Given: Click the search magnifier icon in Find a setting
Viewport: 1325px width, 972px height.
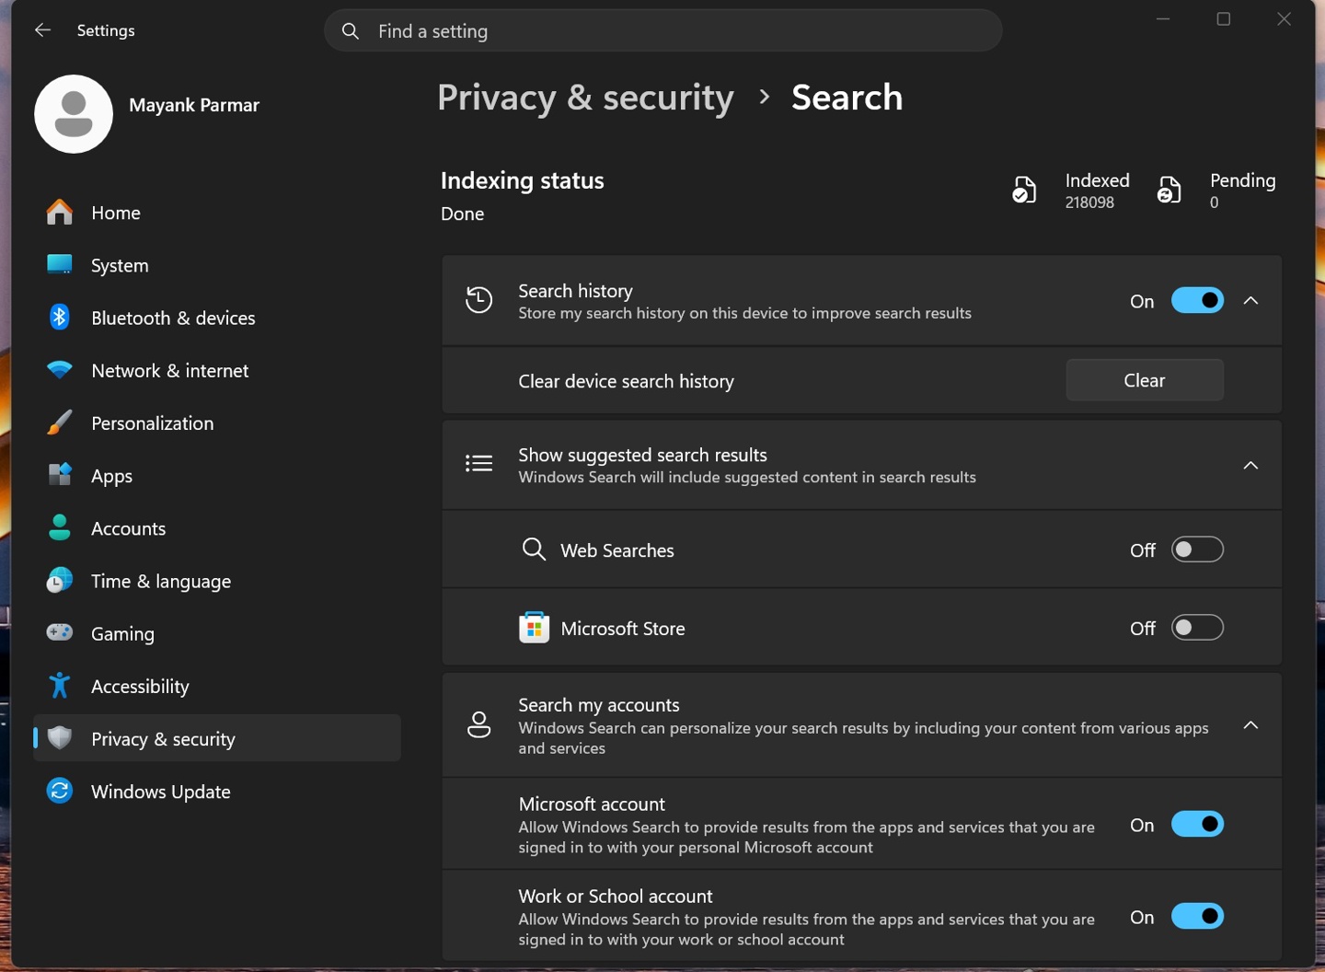Looking at the screenshot, I should point(351,31).
